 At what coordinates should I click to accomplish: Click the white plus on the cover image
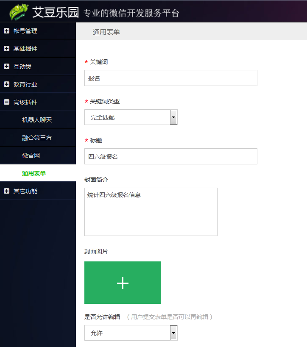point(123,283)
